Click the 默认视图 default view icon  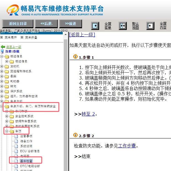[123, 26]
